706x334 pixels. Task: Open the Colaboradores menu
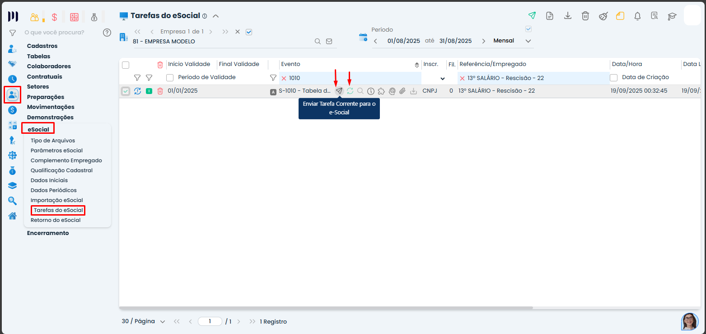(49, 66)
